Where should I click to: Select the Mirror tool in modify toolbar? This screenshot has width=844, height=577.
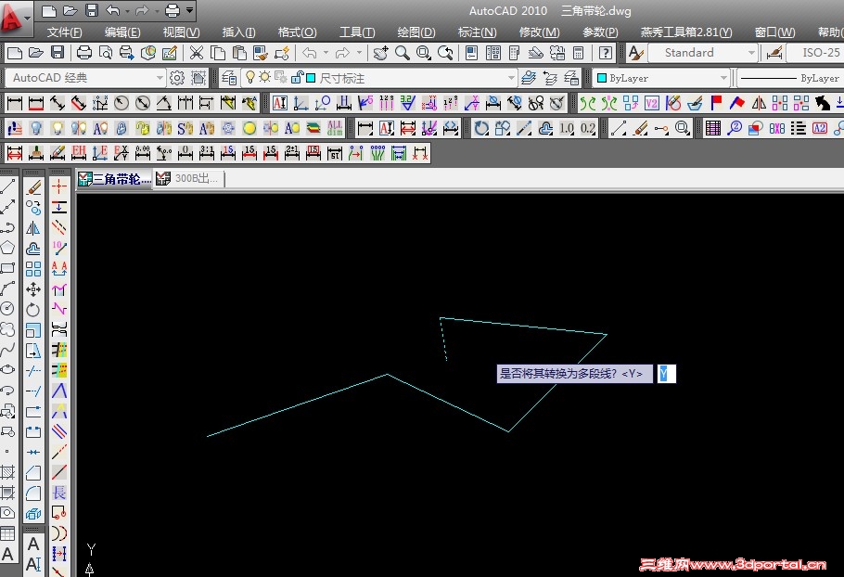[x=33, y=228]
